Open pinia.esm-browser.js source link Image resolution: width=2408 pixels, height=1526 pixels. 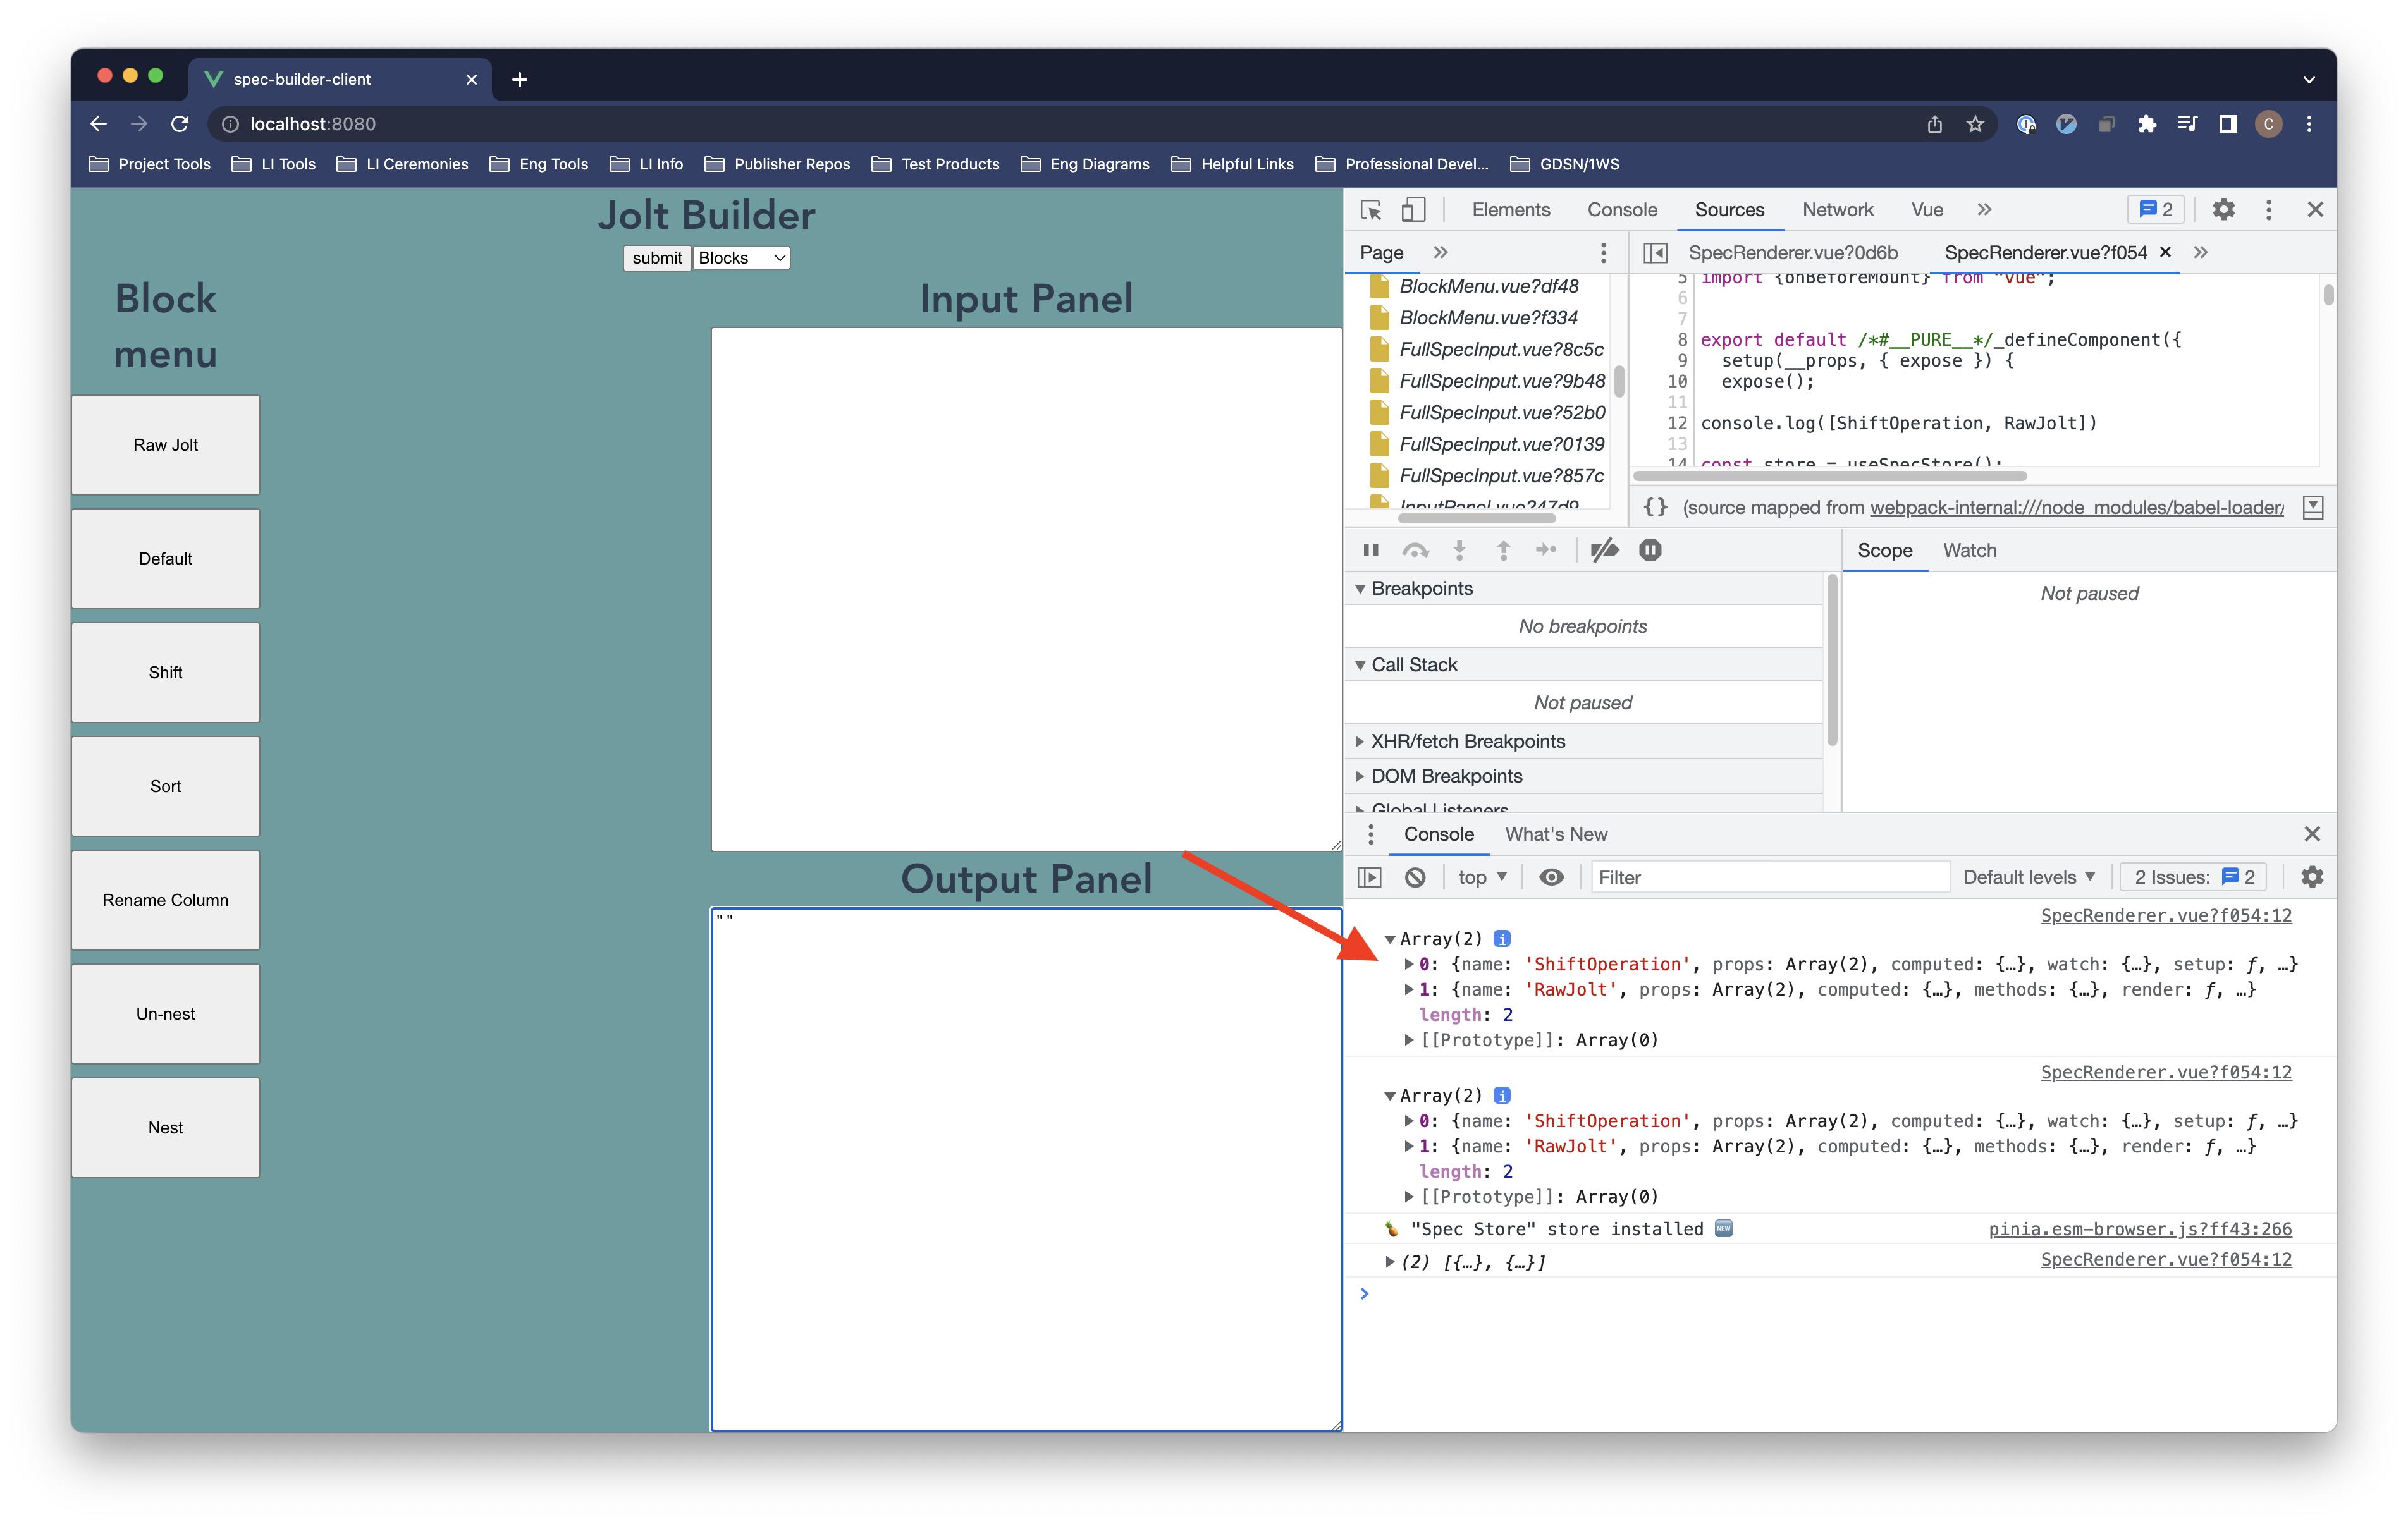(x=2139, y=1229)
